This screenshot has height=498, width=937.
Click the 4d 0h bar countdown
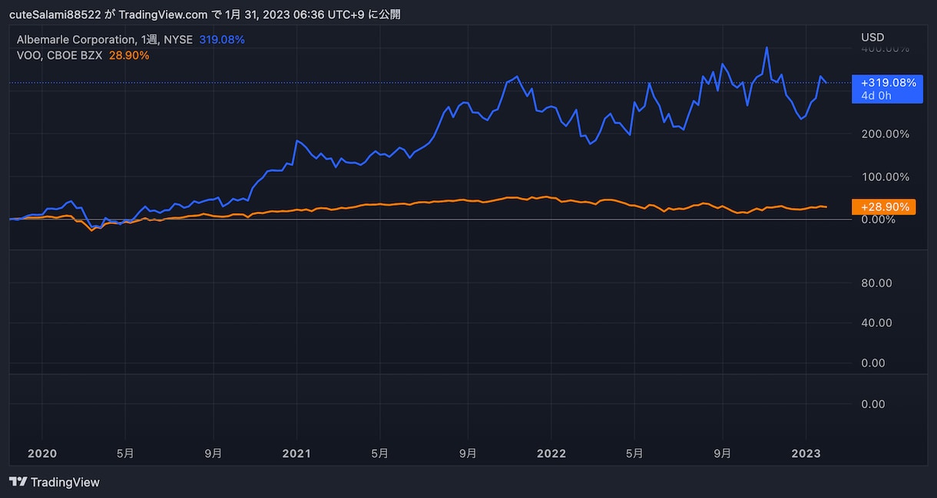coord(876,96)
